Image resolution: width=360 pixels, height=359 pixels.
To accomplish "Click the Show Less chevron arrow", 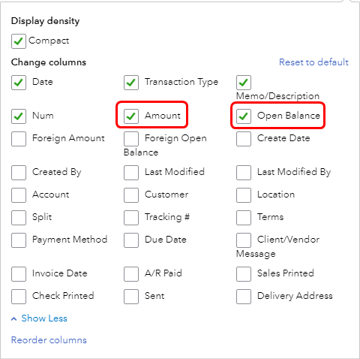I will (x=14, y=319).
